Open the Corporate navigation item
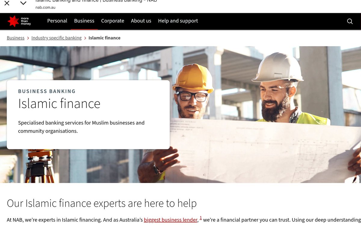361x225 pixels. click(113, 21)
